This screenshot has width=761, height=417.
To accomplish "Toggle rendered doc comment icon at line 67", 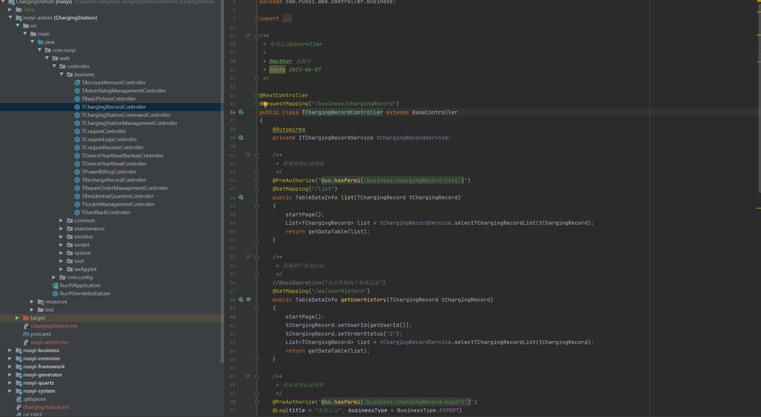I will tap(248, 376).
